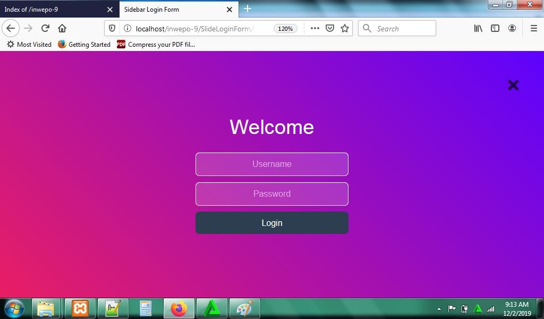This screenshot has height=319, width=544.
Task: Open Windows Explorer from taskbar
Action: click(x=46, y=308)
